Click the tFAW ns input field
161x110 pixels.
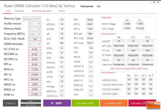35,94
